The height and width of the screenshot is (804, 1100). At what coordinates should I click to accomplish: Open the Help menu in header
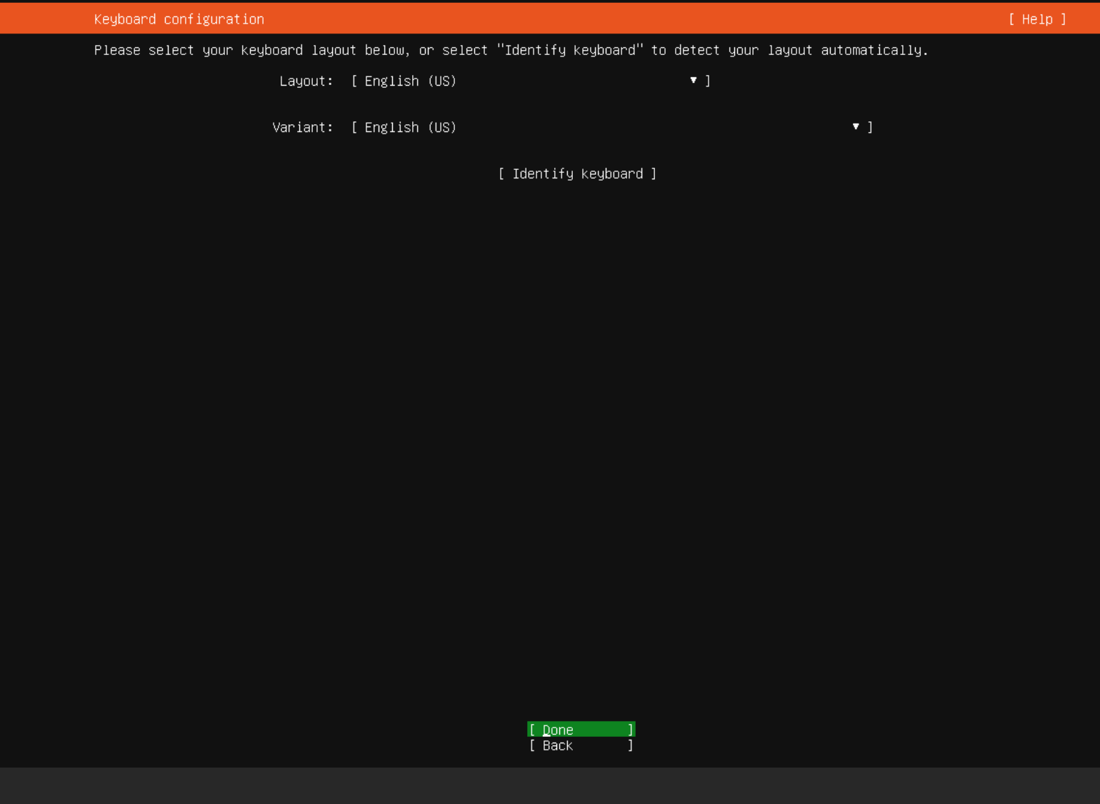pos(1037,19)
